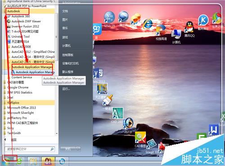Open the Computer desktop icon
Image resolution: width=225 pixels, height=166 pixels.
coord(176,36)
